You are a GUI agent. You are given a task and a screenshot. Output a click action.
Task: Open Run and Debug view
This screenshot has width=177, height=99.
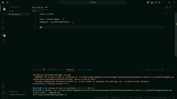coord(3,28)
